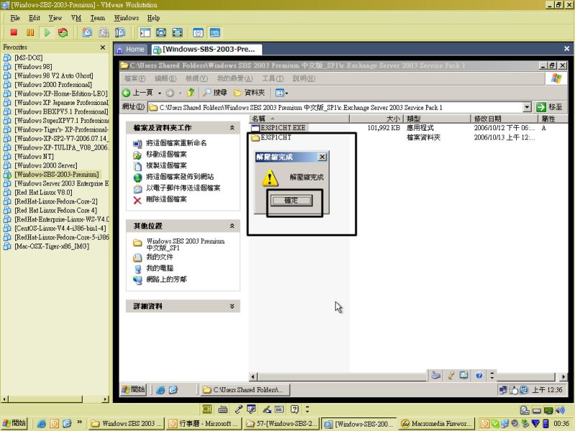Select [Windows 2000 Server] favorite
The height and width of the screenshot is (431, 575).
46,165
